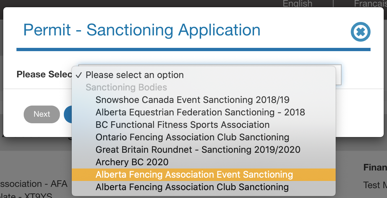Close the Permit Sanctioning Application dialog
387x198 pixels.
(360, 32)
